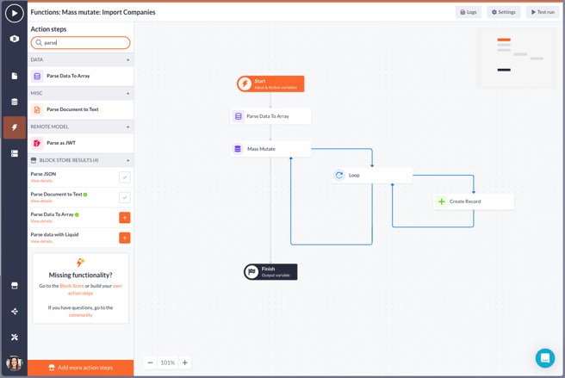Screen dimensions: 565x378
Task: Collapse the Block Store Results section
Action: coord(128,160)
